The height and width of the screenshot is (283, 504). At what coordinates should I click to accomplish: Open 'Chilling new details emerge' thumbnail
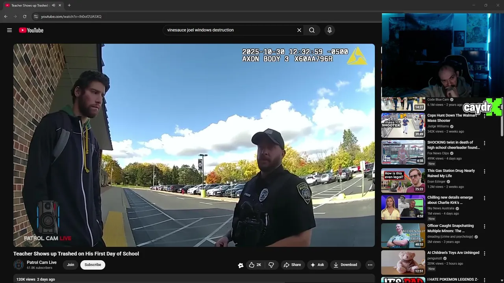(403, 207)
